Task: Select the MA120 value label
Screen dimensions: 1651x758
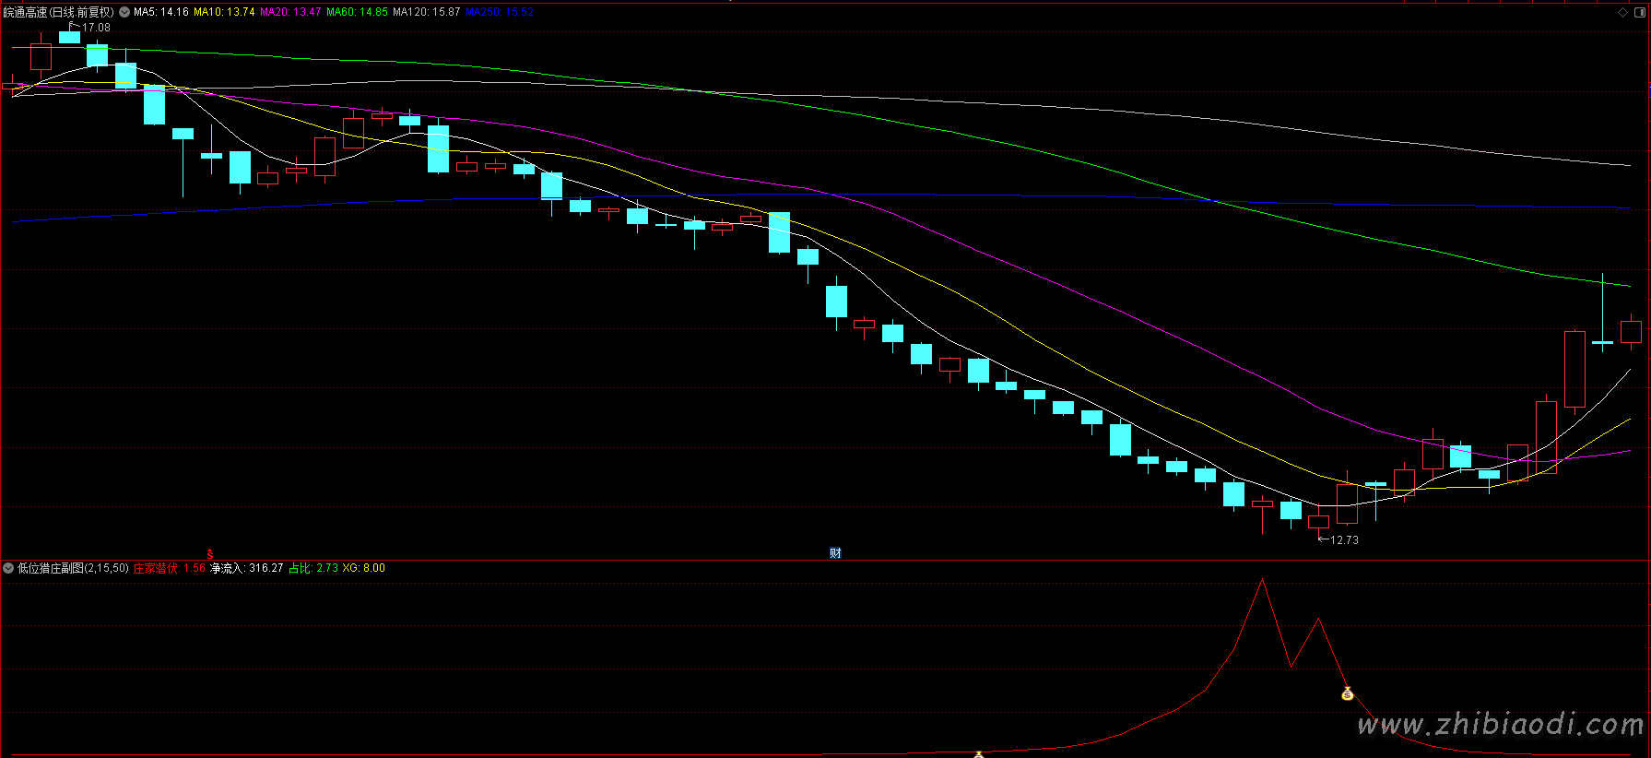Action: tap(426, 12)
